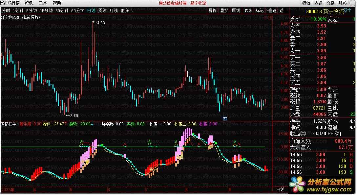Click the 返回 back button
The width and height of the screenshot is (357, 195).
pos(283,10)
